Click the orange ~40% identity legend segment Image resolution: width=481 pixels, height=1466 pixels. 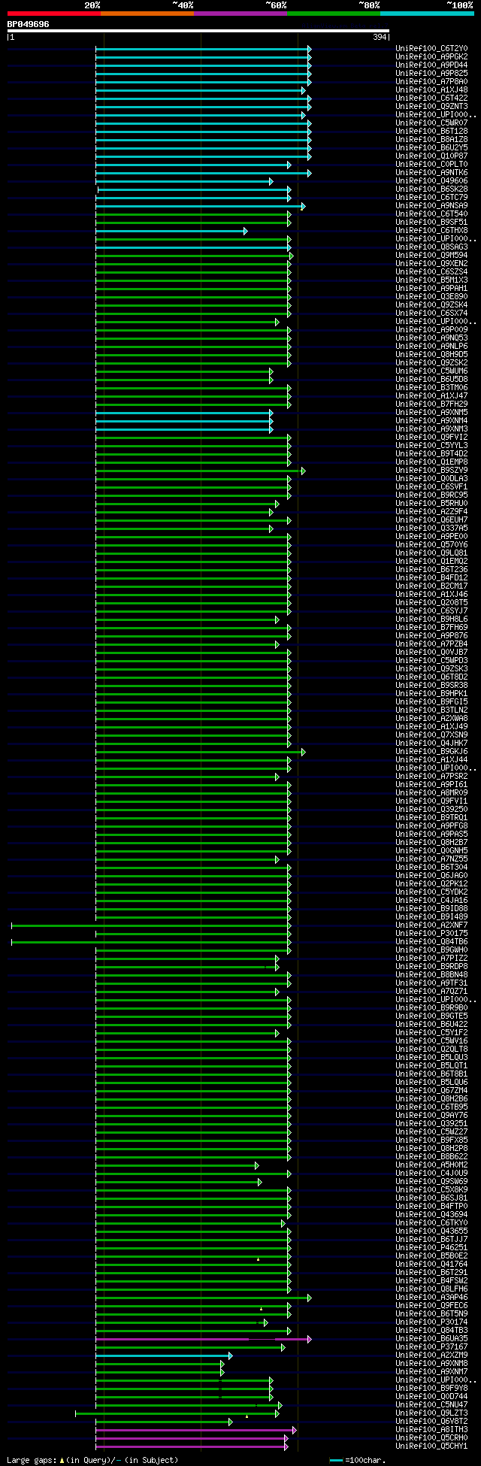(147, 14)
